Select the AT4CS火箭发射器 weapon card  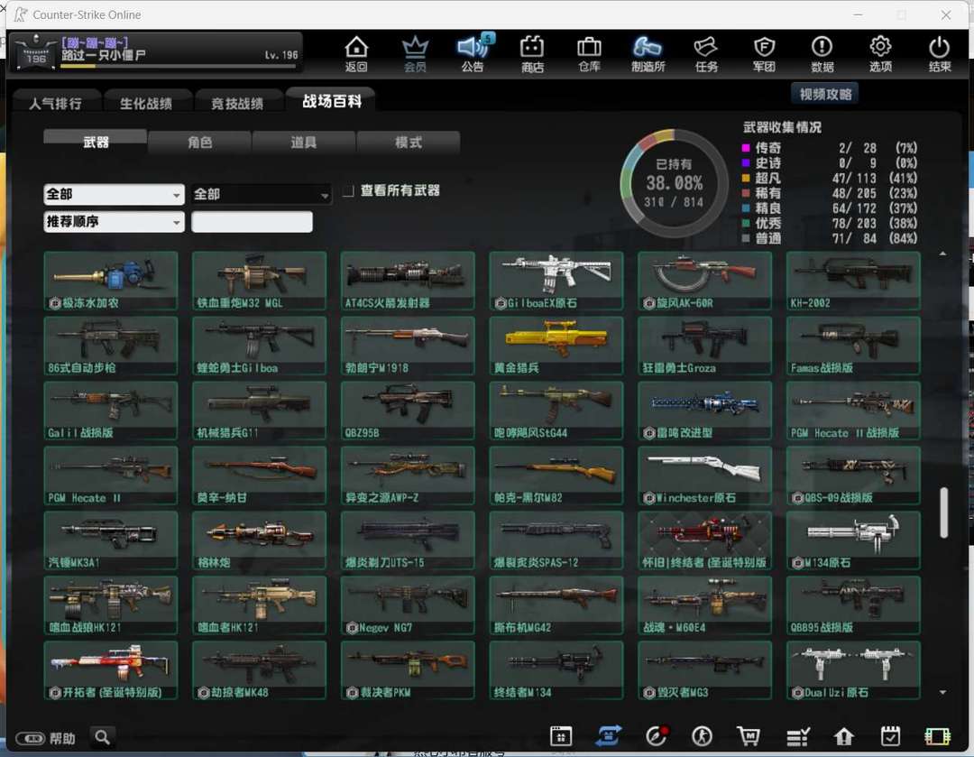[408, 281]
